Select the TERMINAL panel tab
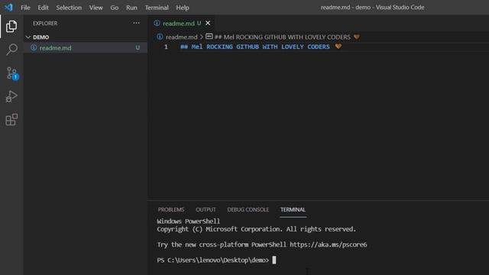Viewport: 489px width, 275px height. point(293,209)
